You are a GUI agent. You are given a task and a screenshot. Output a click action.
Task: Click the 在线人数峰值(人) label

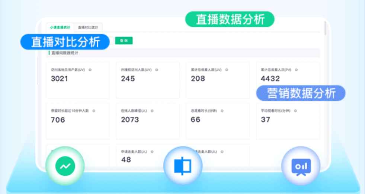pyautogui.click(x=134, y=111)
